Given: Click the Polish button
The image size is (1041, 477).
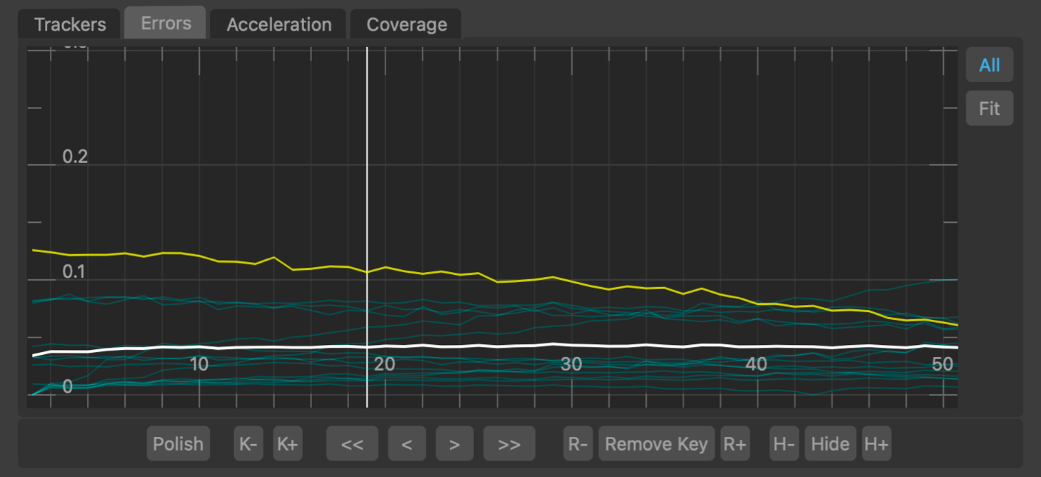Looking at the screenshot, I should pyautogui.click(x=178, y=443).
